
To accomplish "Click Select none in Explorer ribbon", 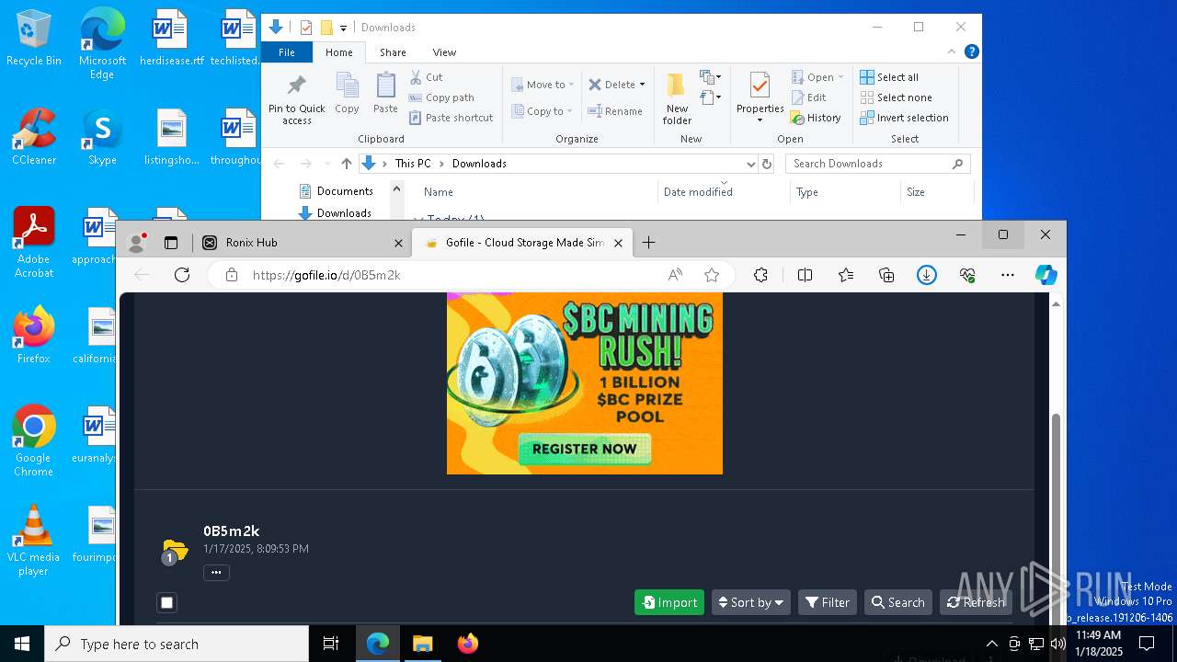I will click(x=896, y=97).
